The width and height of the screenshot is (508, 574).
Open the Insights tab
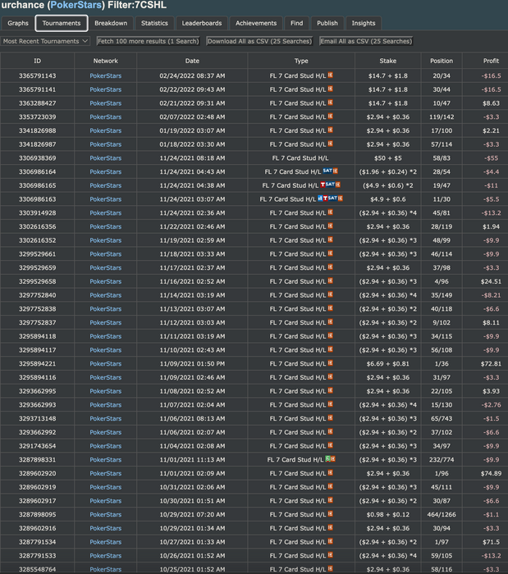[x=364, y=23]
